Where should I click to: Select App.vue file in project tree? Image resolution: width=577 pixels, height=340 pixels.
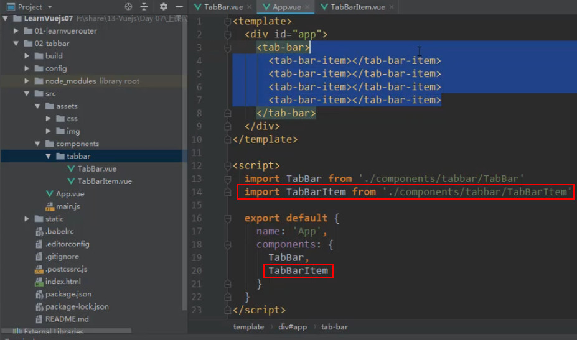pyautogui.click(x=70, y=194)
